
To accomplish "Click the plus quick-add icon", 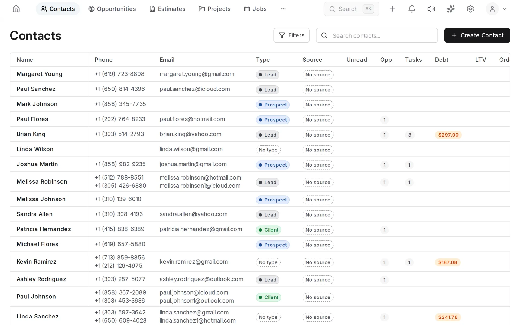I will 392,9.
